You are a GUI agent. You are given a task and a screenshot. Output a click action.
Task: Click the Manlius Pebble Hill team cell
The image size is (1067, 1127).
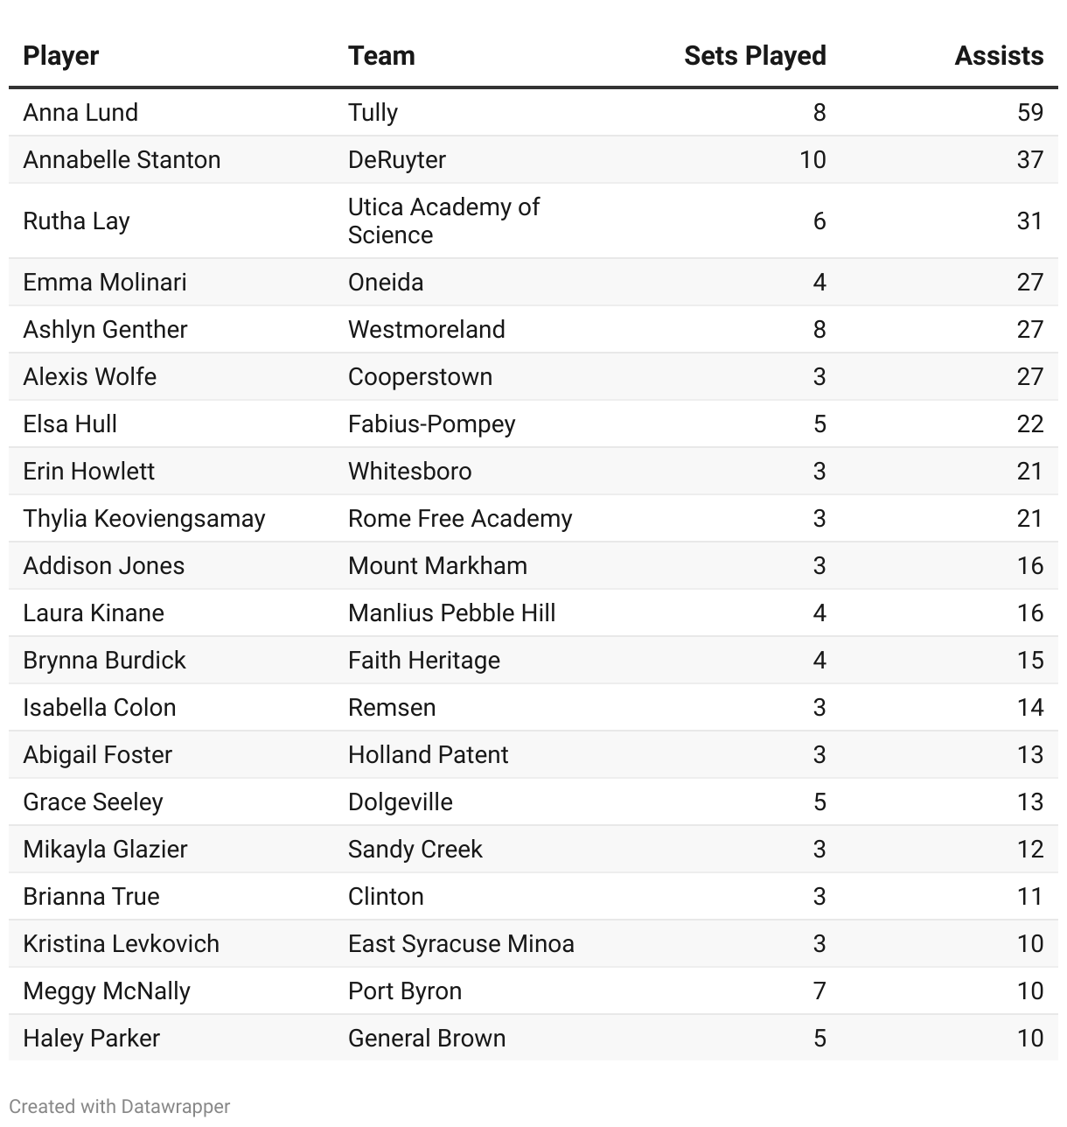pos(452,612)
